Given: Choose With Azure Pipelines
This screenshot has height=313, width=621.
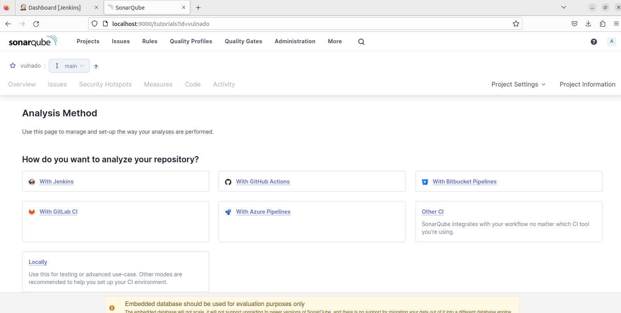Looking at the screenshot, I should click(x=263, y=212).
